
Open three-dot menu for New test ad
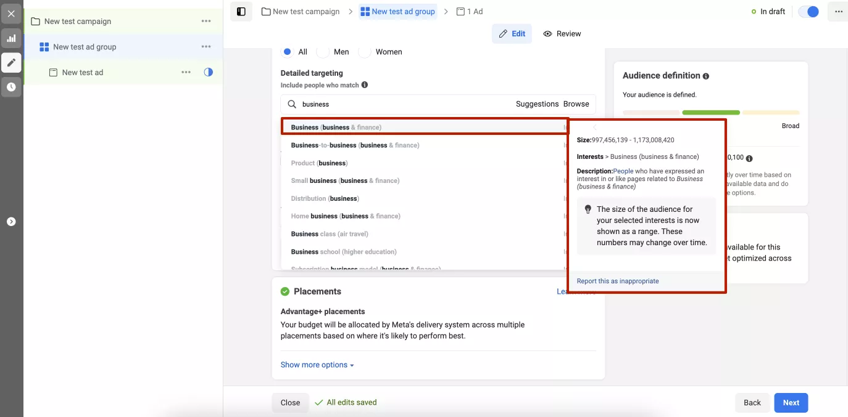186,72
